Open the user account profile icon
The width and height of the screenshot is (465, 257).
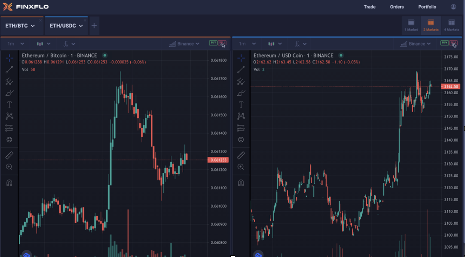pyautogui.click(x=453, y=7)
